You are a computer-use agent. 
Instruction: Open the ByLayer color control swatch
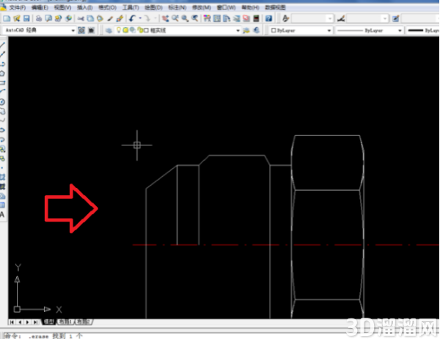tap(301, 30)
